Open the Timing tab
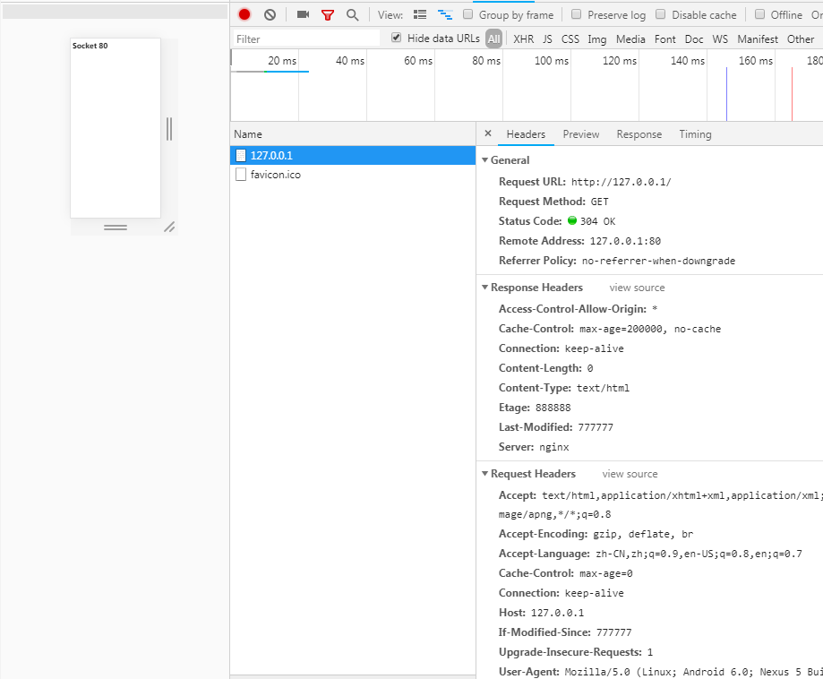Image resolution: width=823 pixels, height=679 pixels. coord(695,134)
